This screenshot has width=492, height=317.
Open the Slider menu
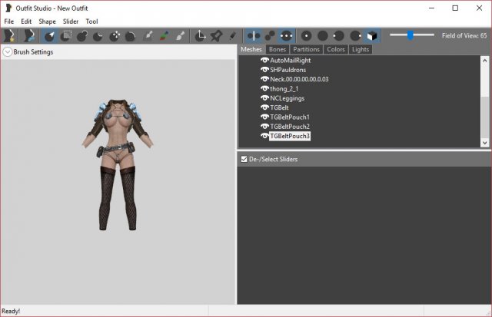click(x=71, y=21)
